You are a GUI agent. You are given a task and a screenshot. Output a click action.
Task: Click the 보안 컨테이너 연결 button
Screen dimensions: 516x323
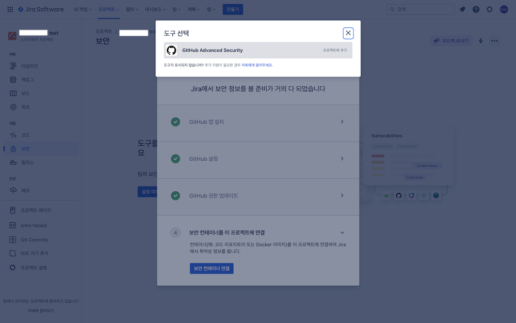(x=212, y=268)
